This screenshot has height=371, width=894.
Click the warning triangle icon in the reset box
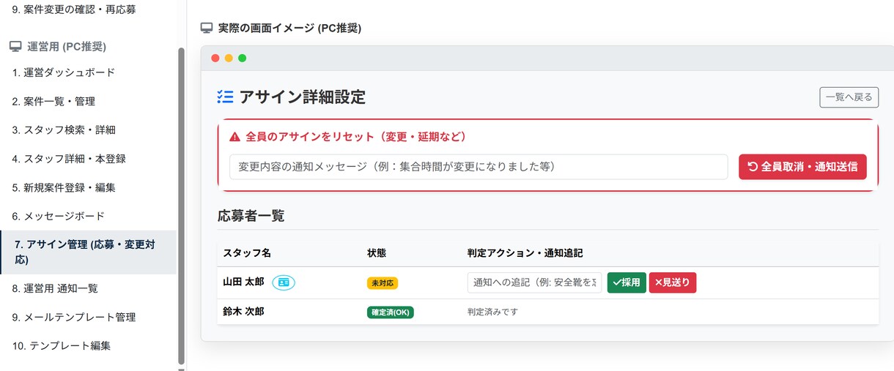tap(235, 137)
